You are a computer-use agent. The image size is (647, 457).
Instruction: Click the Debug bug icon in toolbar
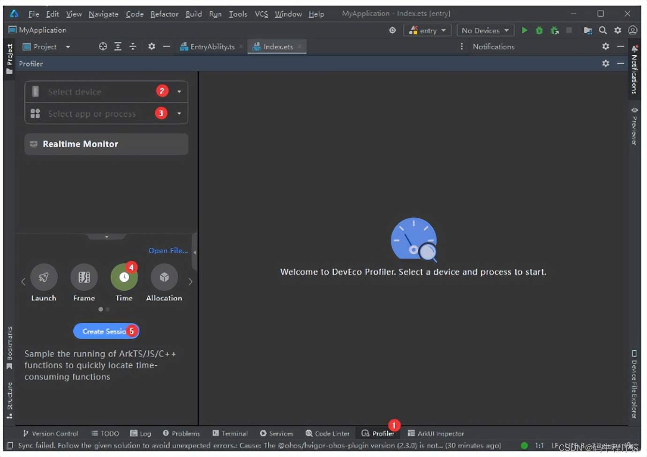[x=539, y=30]
